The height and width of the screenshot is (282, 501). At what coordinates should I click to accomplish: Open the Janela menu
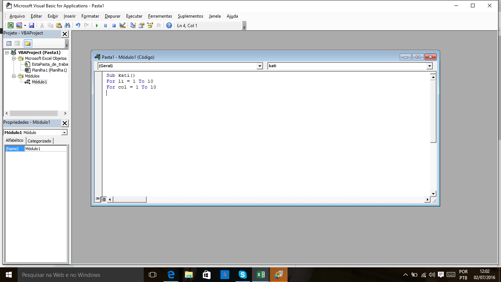pos(215,16)
